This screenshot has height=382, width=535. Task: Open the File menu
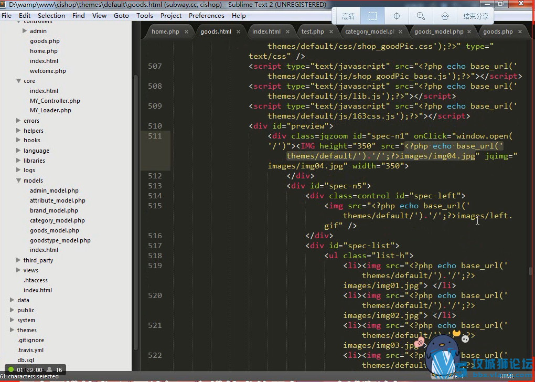(6, 16)
